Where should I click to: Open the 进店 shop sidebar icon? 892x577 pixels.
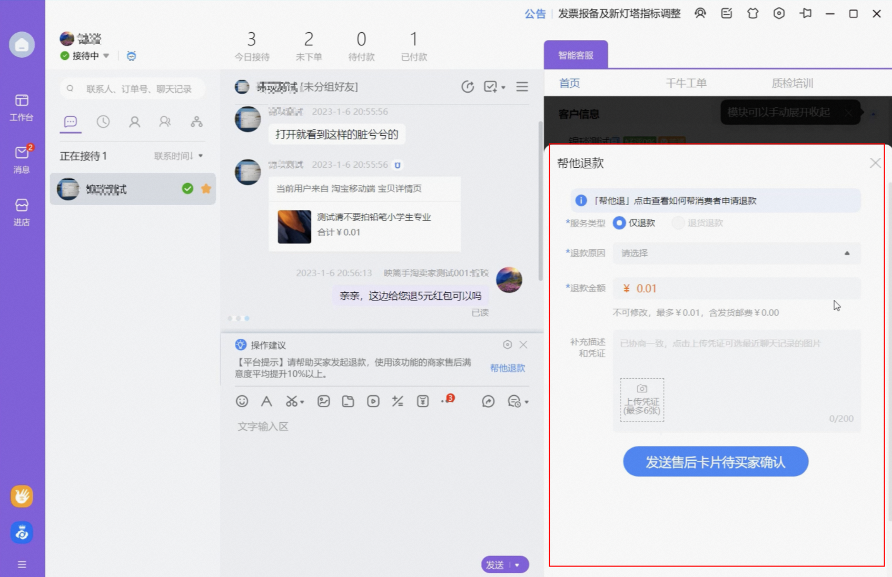[22, 211]
